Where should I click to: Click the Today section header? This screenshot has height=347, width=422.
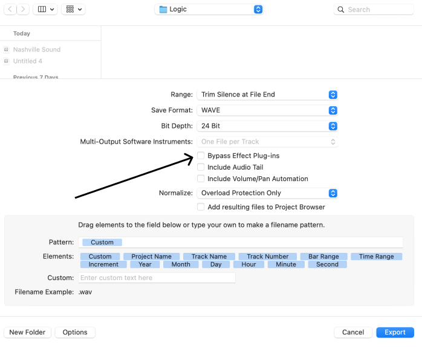pos(22,34)
